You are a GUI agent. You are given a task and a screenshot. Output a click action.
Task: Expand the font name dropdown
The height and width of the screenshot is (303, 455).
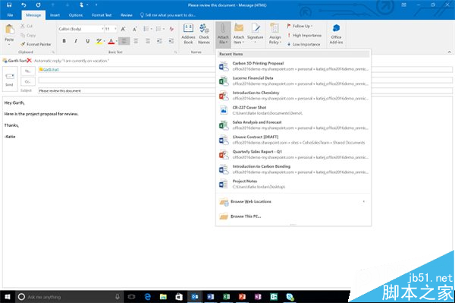(x=102, y=29)
